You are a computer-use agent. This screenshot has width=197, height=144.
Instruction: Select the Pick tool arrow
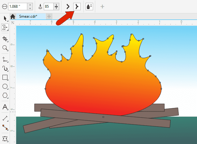click(5, 18)
